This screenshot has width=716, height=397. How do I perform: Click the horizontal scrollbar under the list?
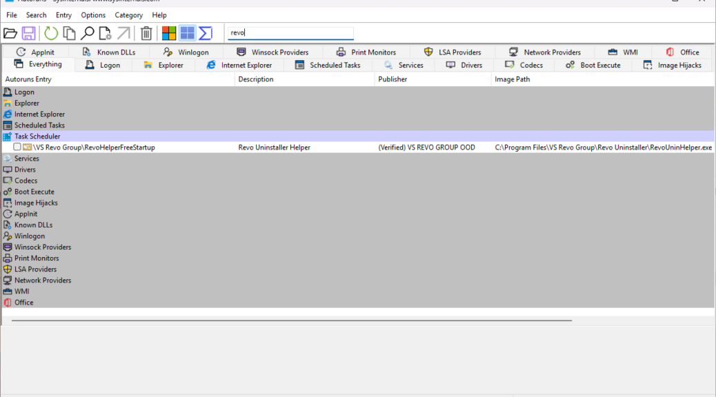291,320
